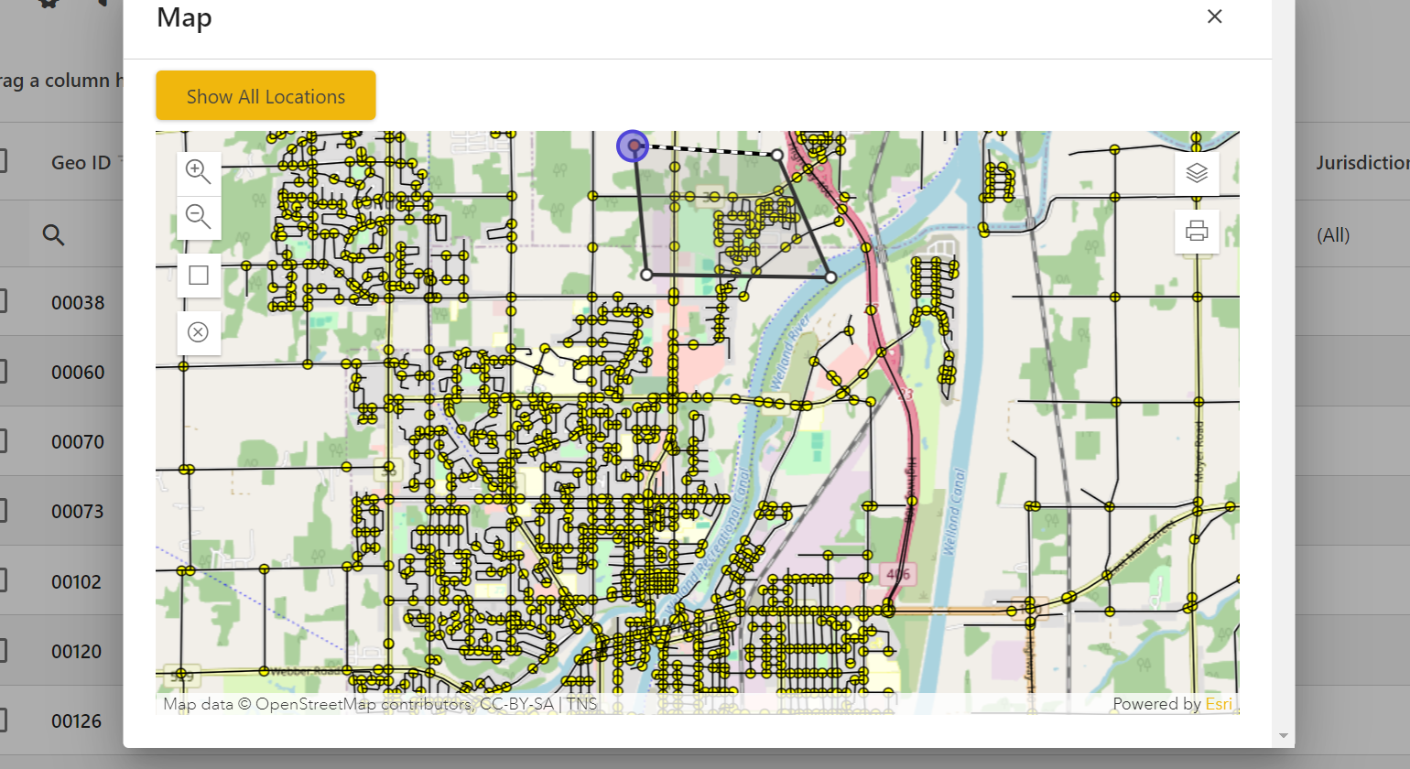Close the Map dialog

tap(1214, 16)
